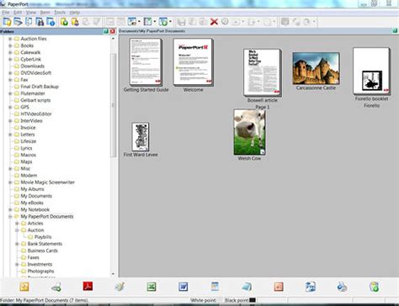The width and height of the screenshot is (399, 306).
Task: Collapse the Auction subfolder
Action: pos(17,230)
